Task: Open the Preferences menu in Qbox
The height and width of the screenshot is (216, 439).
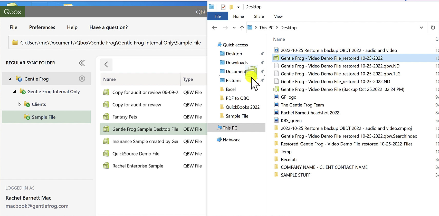Action: pyautogui.click(x=42, y=27)
